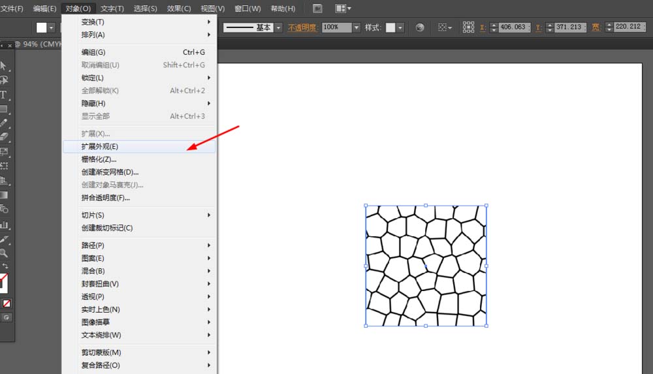Screen dimensions: 653x374
Task: Set fill to None in toolbox
Action: point(7,304)
